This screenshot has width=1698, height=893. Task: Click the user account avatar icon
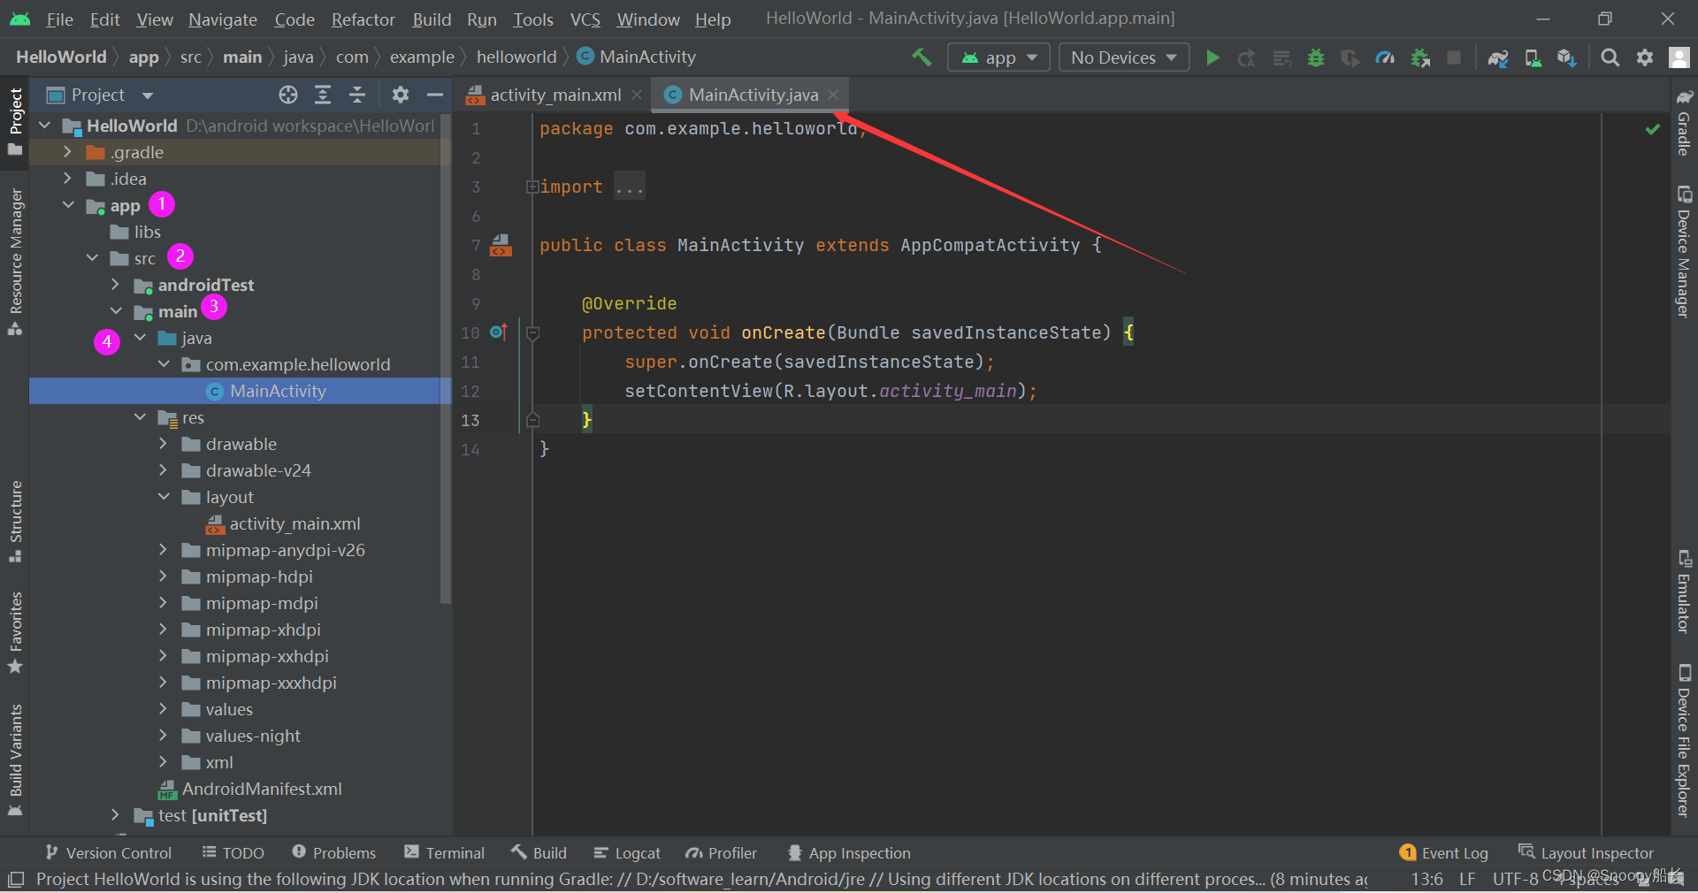[1679, 57]
